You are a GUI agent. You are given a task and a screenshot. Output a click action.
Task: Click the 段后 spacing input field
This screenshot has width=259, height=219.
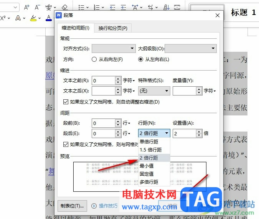pos(103,133)
